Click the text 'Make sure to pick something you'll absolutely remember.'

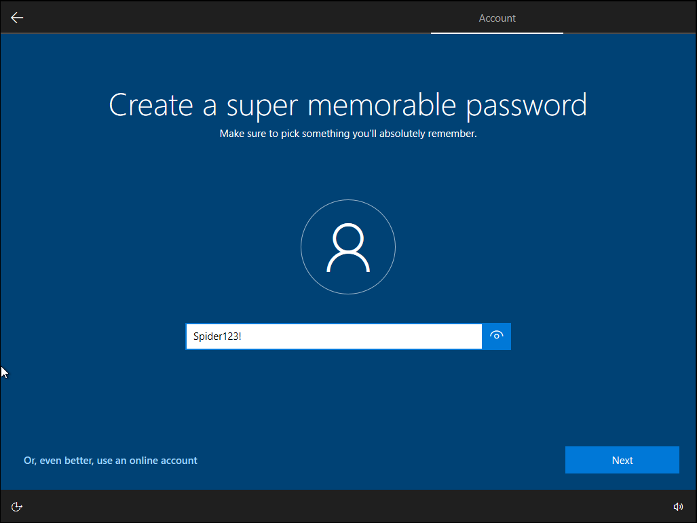click(x=348, y=134)
